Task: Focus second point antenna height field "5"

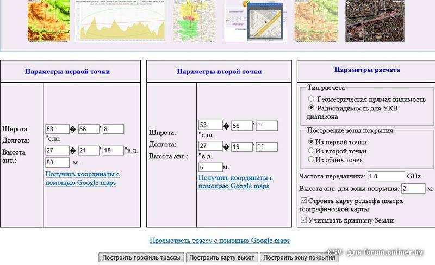Action: (210, 167)
